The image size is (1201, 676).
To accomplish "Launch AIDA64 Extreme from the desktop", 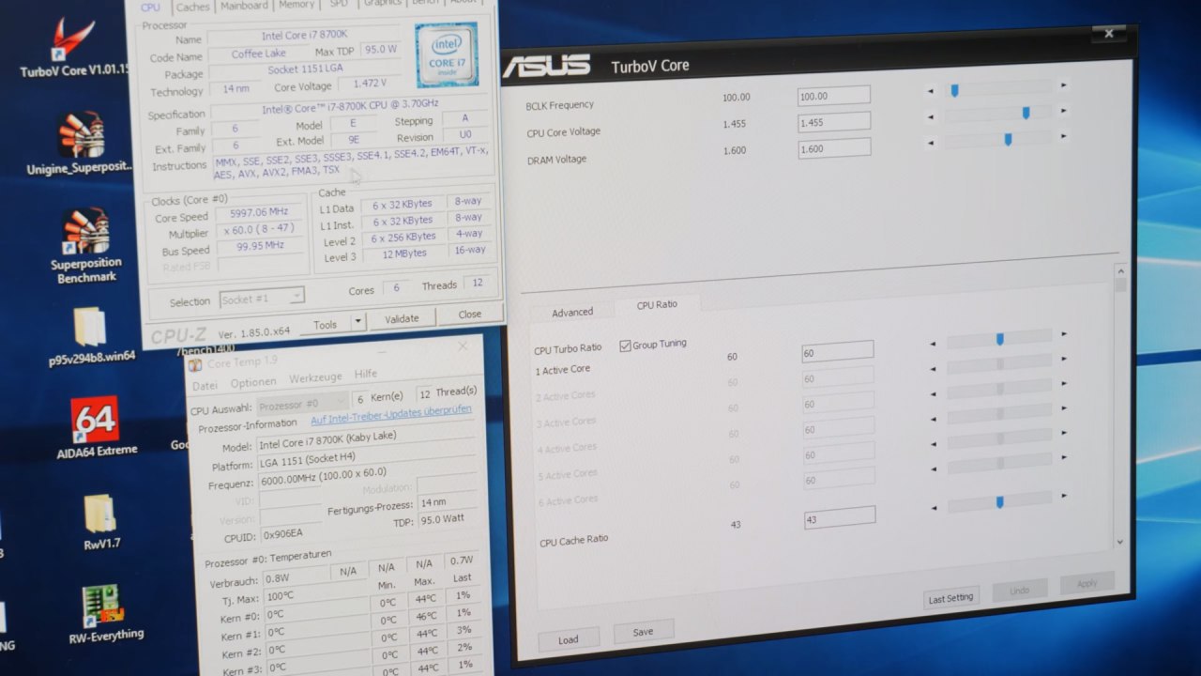I will click(96, 427).
